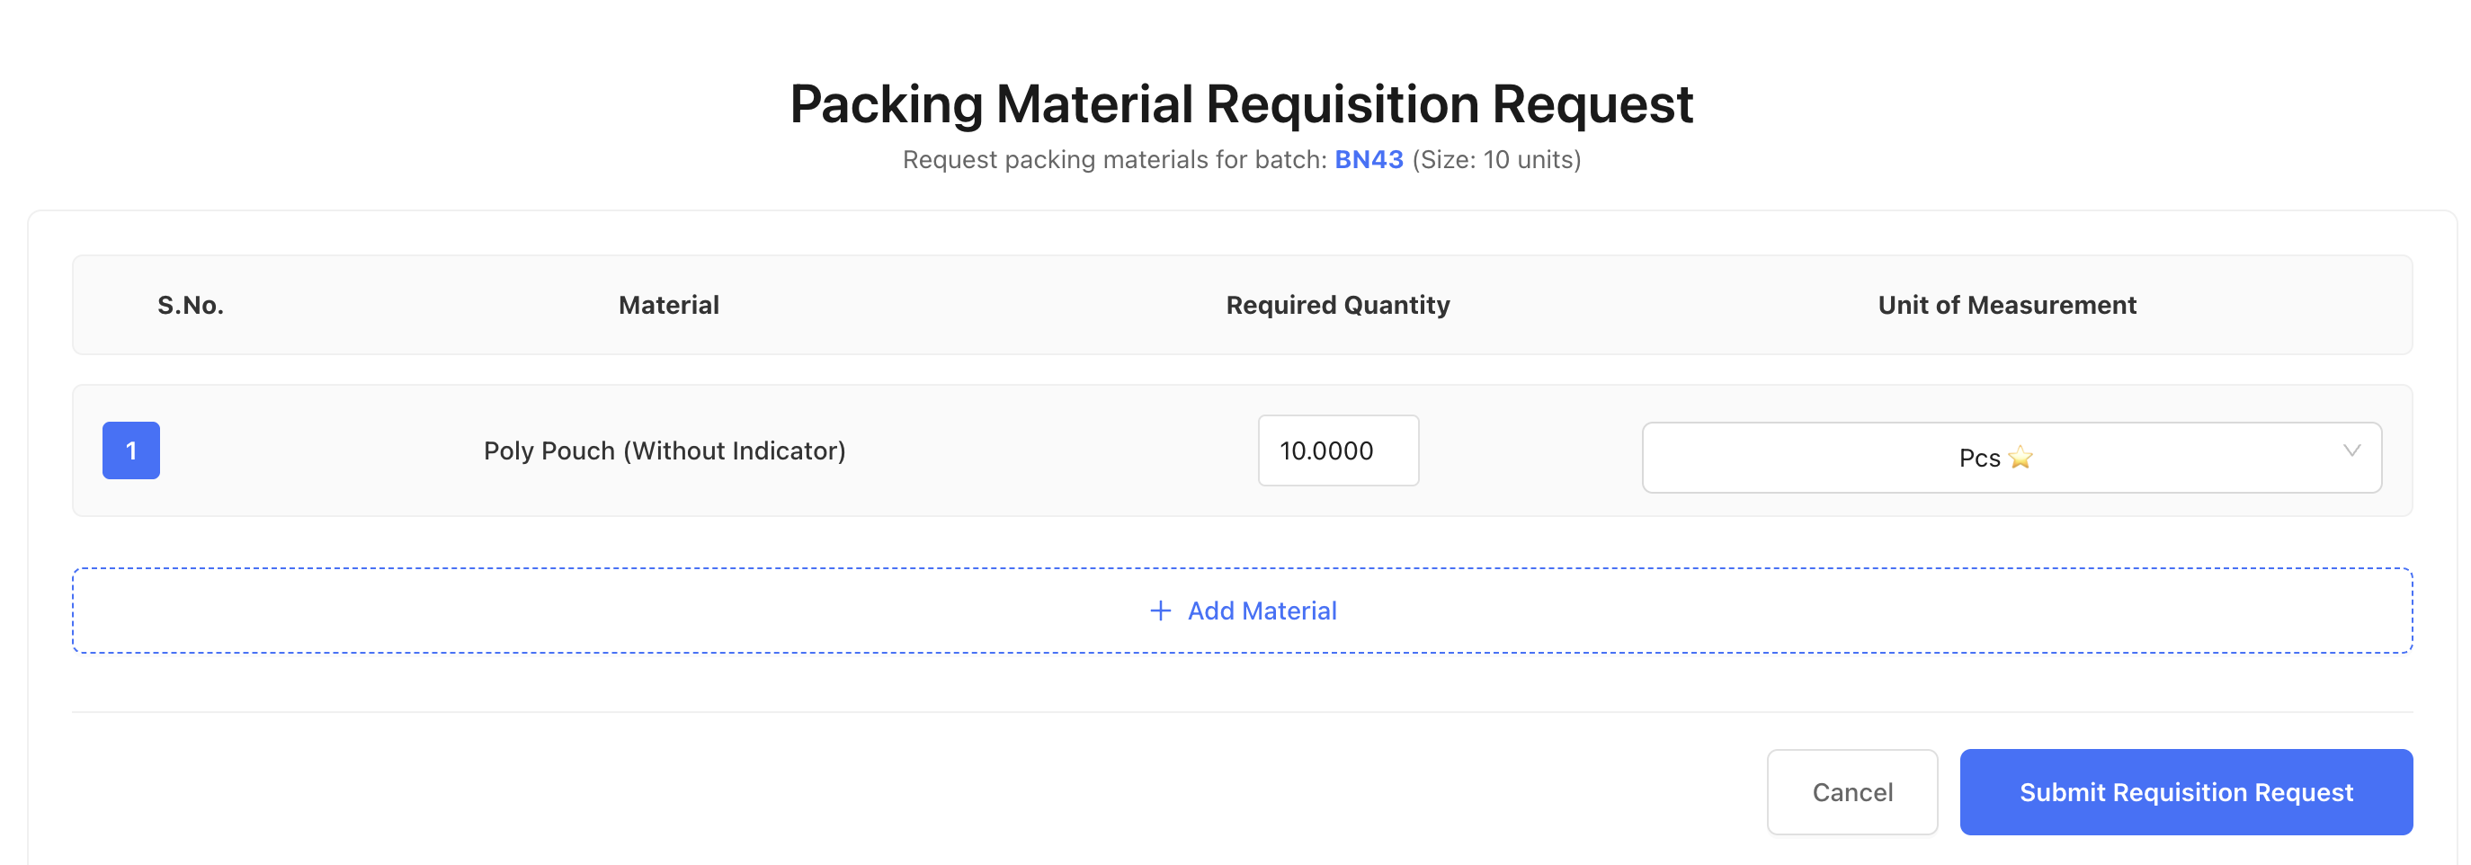The image size is (2471, 865).
Task: Click the add symbol inside the dashed box
Action: (x=1161, y=610)
